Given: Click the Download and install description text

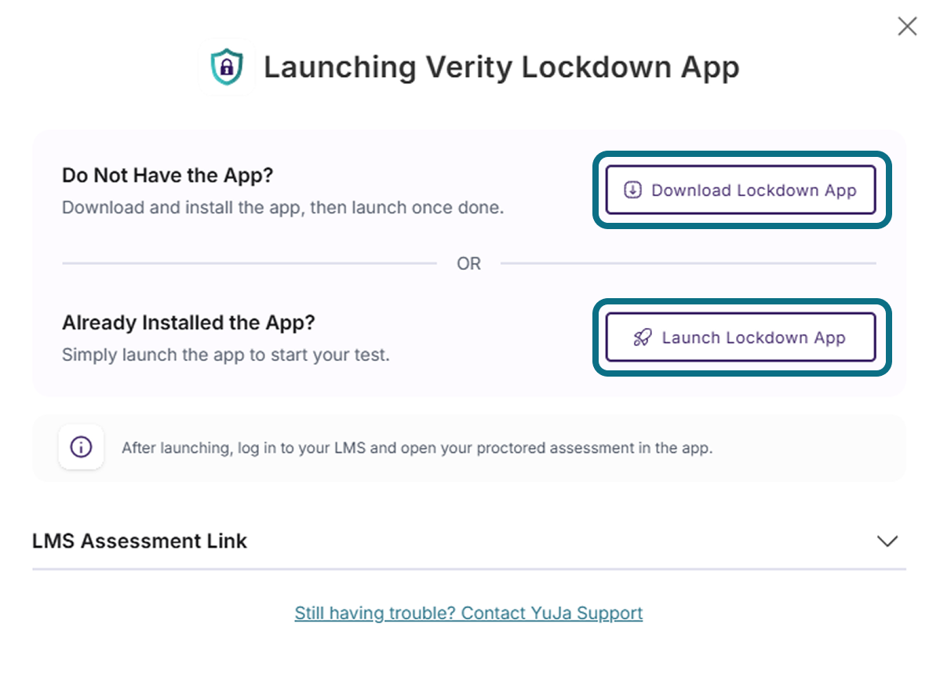Looking at the screenshot, I should 283,207.
